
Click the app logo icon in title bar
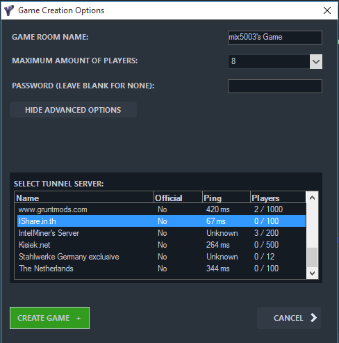tap(9, 10)
